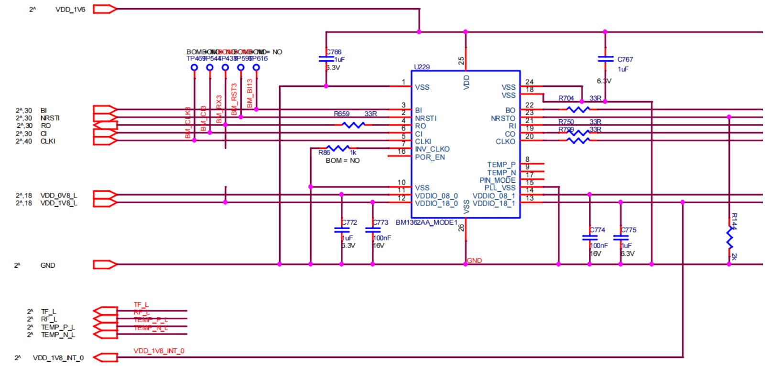Click the BOM = NO note under R86
Screen dimensions: 781x366
[342, 161]
